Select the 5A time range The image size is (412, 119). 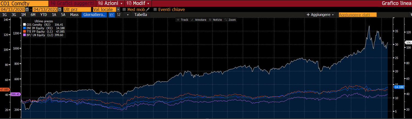click(63, 15)
